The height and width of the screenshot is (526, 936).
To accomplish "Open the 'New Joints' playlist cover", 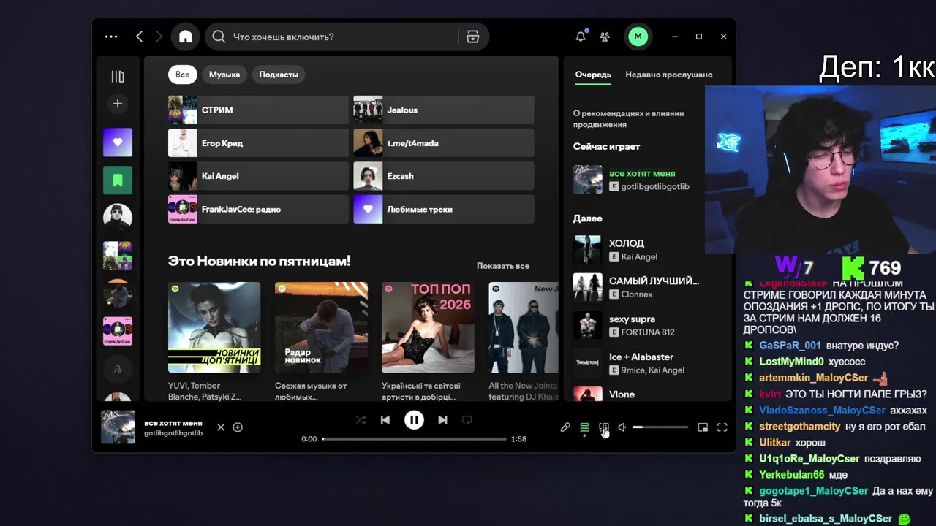I will 524,327.
